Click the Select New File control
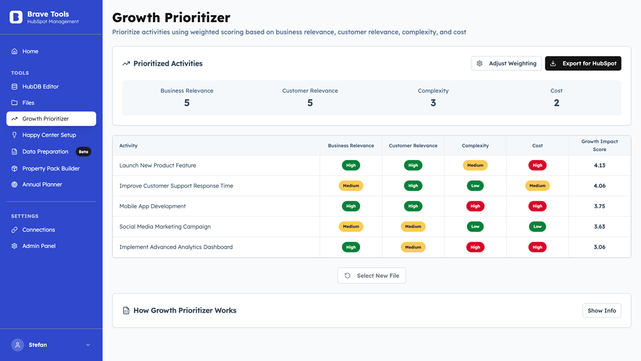 371,275
